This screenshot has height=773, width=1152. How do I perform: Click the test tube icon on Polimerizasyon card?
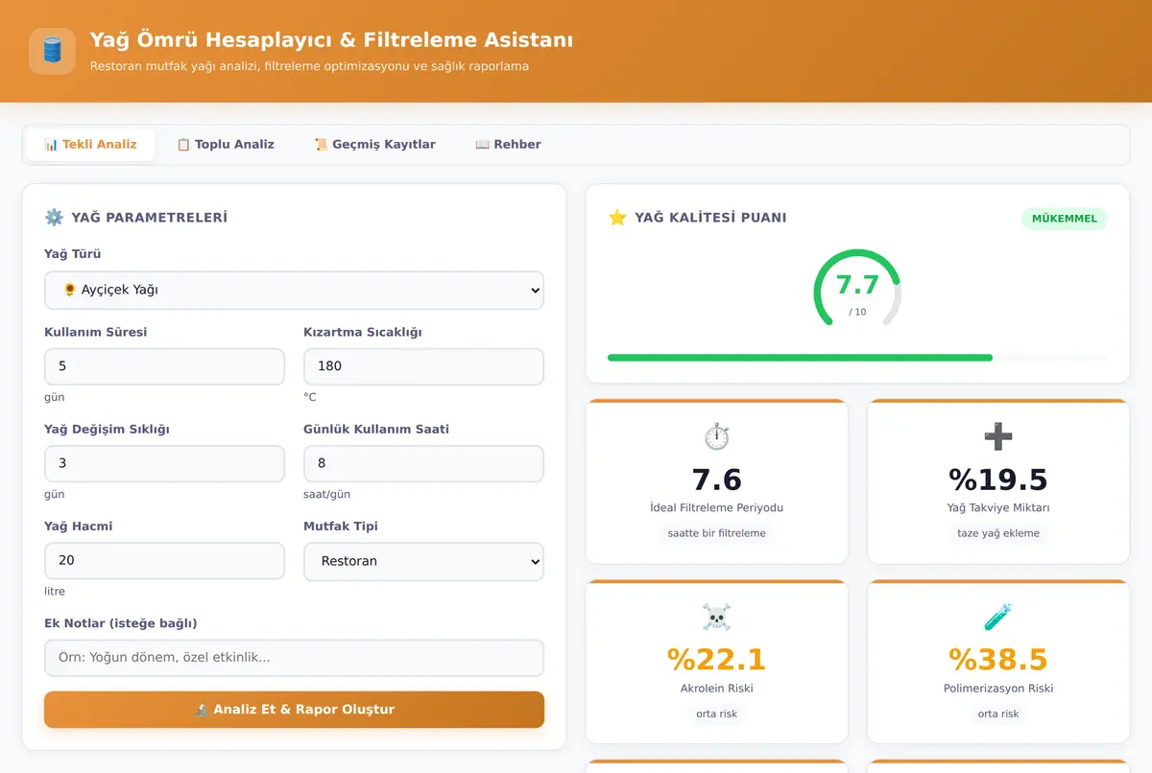[x=998, y=618]
